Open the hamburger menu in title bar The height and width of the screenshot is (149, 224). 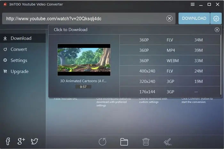coord(193,4)
